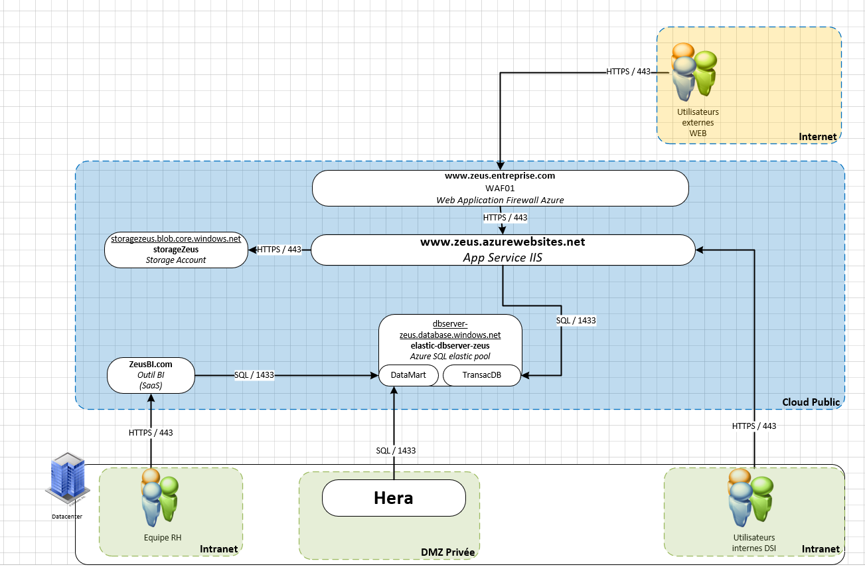Select SQL / 1433 label next to ZeusBI.com
The width and height of the screenshot is (865, 577).
(x=254, y=375)
